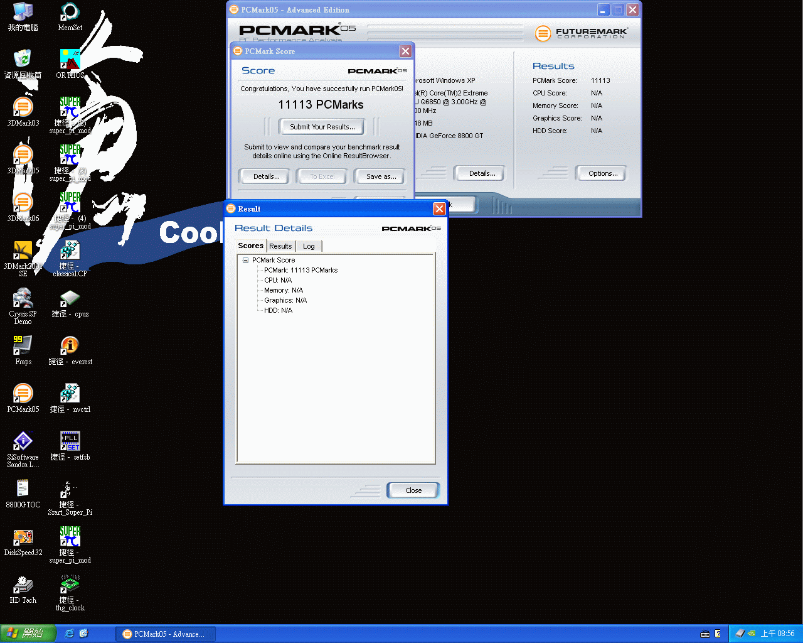Launch the ORTHOS desktop shortcut

70,64
